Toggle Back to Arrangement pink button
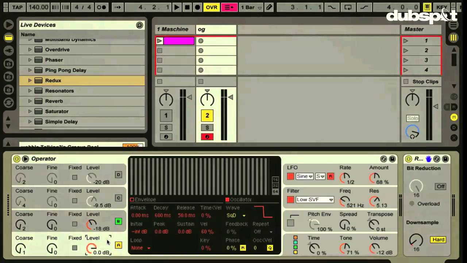 tap(229, 7)
